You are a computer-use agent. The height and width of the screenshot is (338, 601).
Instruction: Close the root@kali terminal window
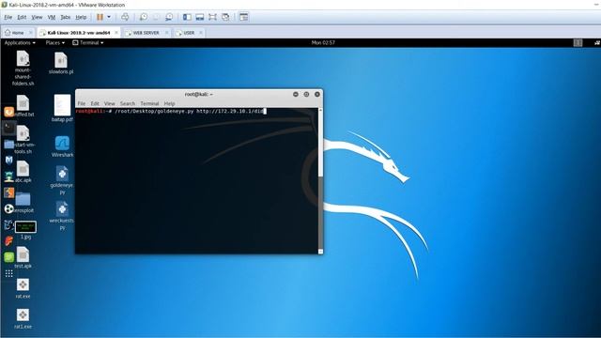[317, 94]
